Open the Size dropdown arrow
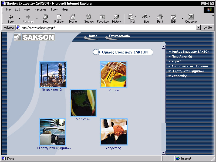 click(150, 17)
